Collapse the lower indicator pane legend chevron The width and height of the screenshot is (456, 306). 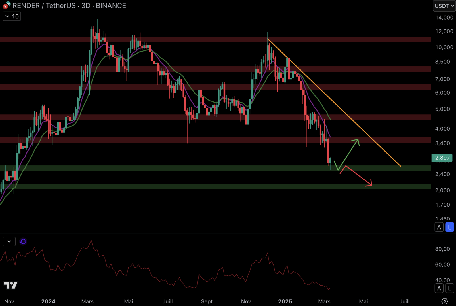(x=9, y=241)
